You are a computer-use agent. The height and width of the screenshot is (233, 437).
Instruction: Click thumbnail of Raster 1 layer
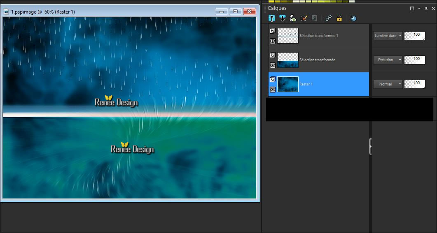pyautogui.click(x=288, y=84)
